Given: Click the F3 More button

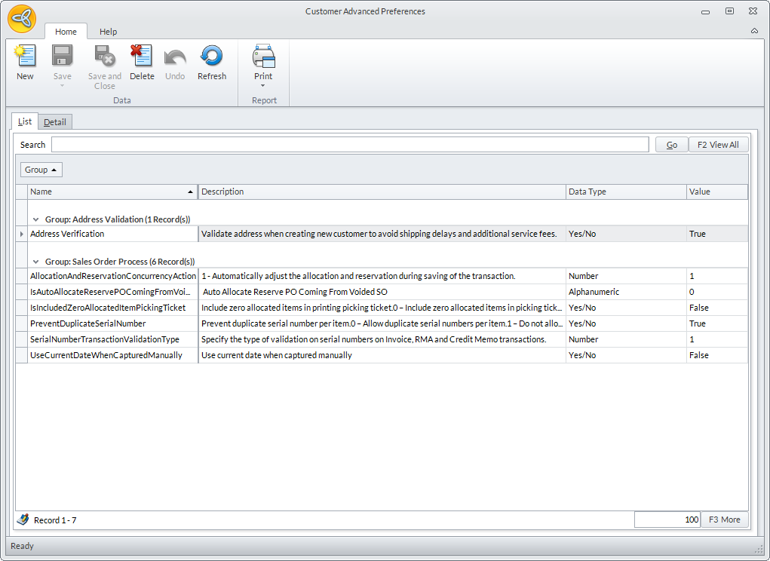Looking at the screenshot, I should [x=724, y=520].
